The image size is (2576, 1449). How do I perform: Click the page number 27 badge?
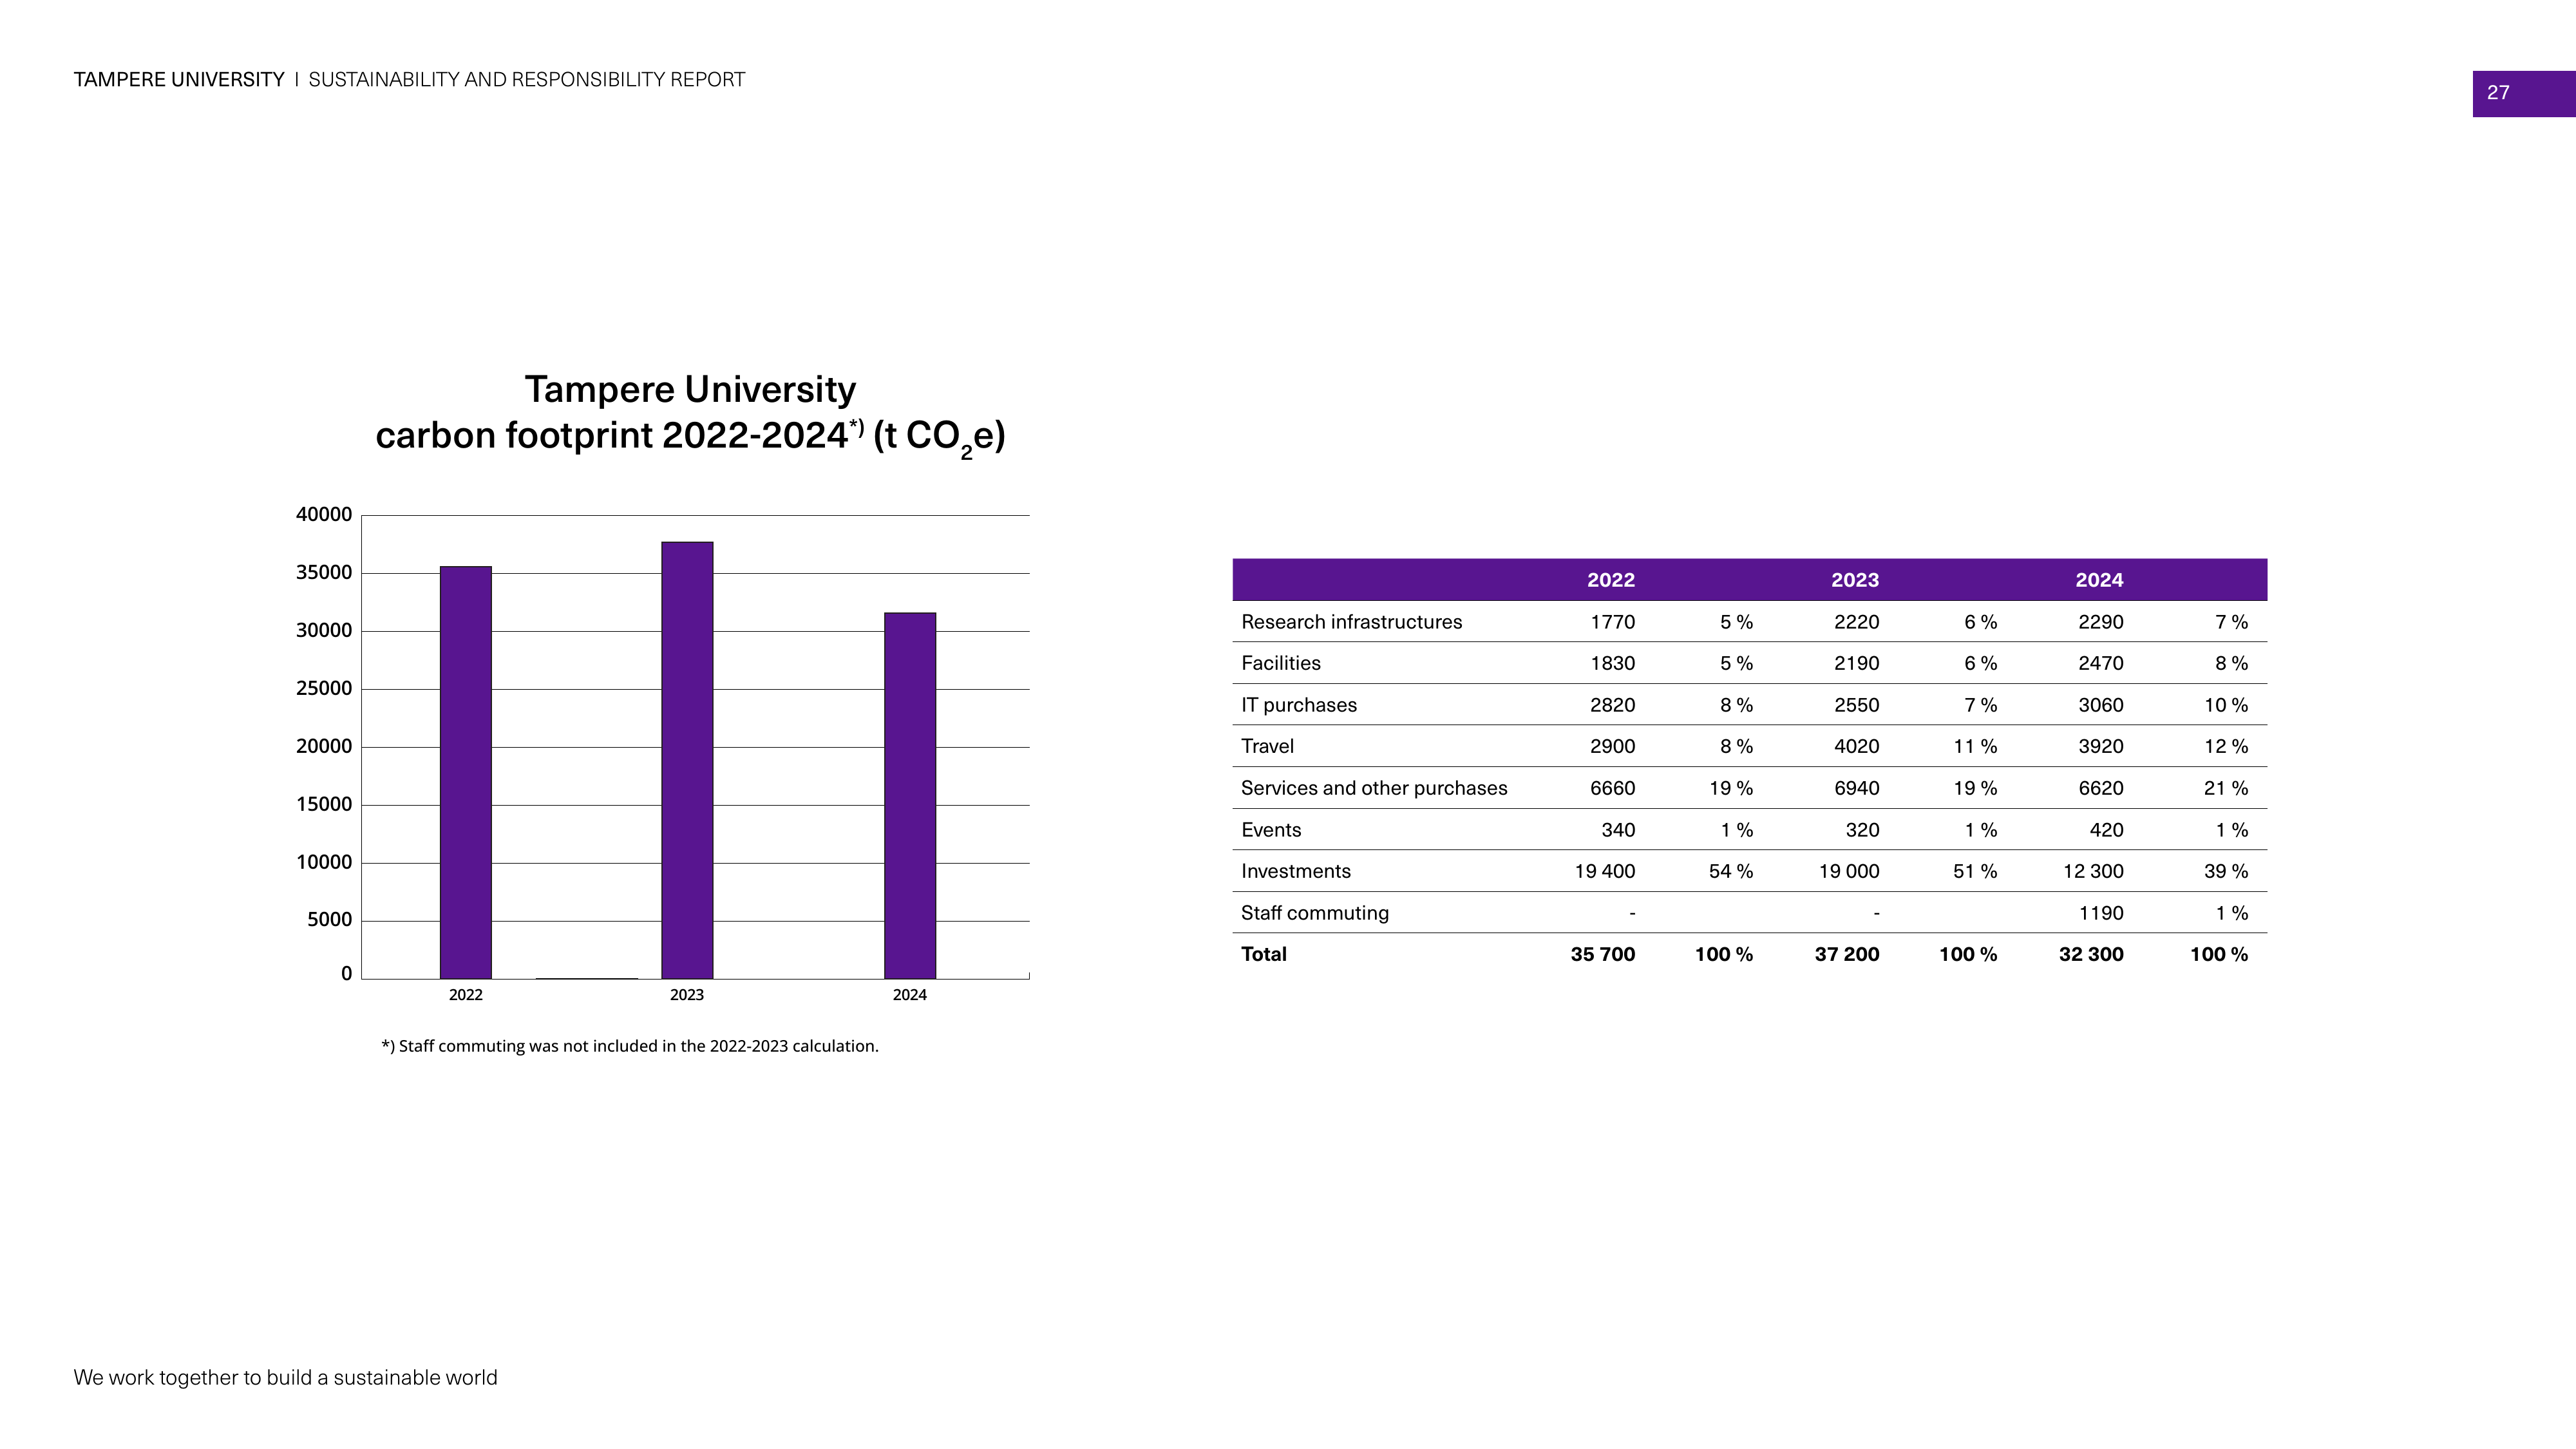[2523, 93]
